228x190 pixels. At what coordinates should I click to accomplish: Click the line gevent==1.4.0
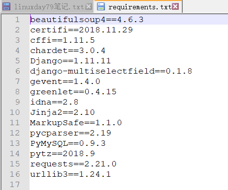pos(65,81)
